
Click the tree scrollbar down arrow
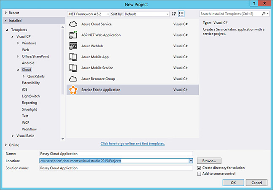63,139
